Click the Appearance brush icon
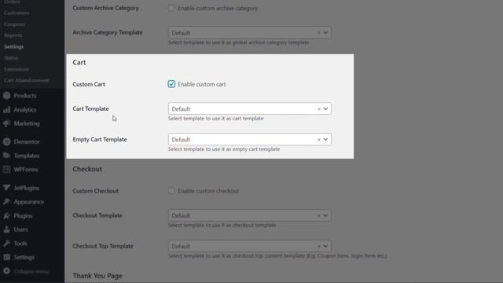Screen dimensions: 503x283 tap(7, 201)
